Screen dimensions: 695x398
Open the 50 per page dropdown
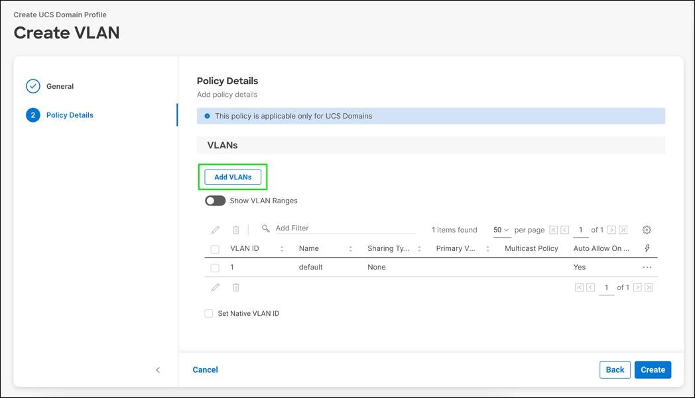click(x=501, y=229)
